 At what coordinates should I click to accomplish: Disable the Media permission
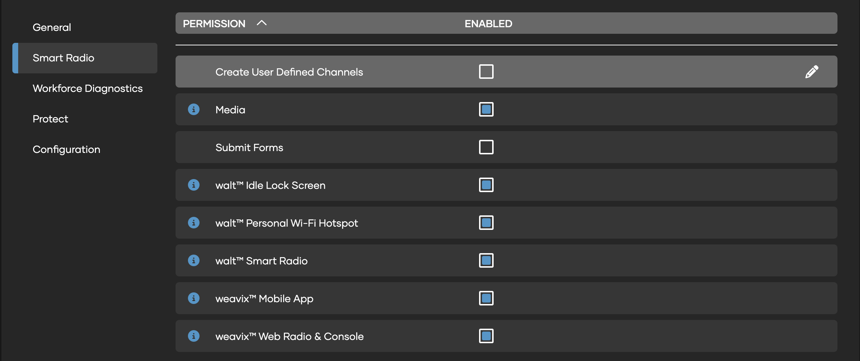tap(486, 109)
